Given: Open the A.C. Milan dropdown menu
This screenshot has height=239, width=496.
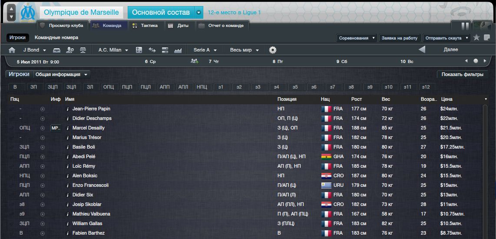Looking at the screenshot, I should [113, 50].
